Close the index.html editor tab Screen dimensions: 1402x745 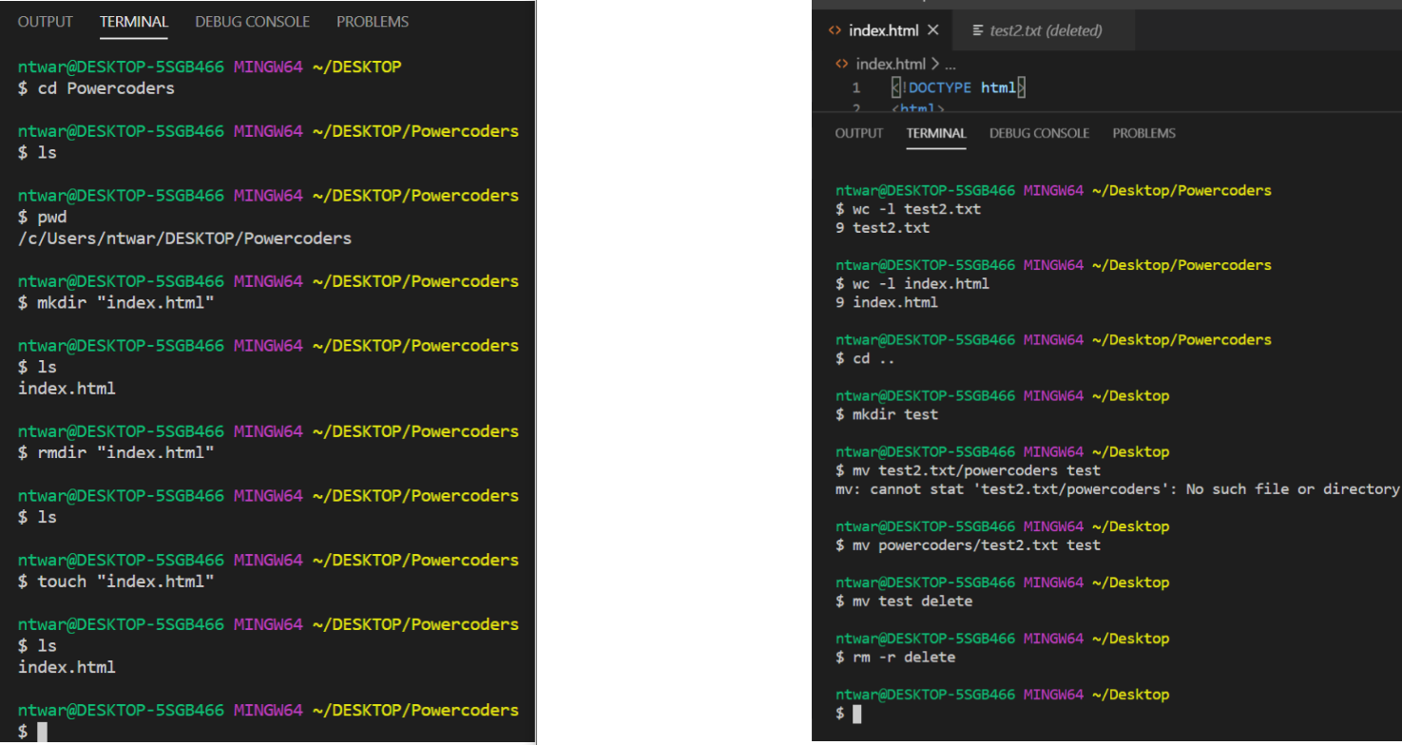point(932,29)
